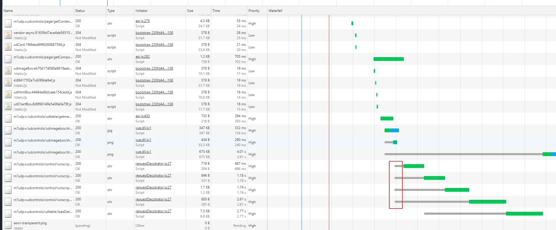Open the api.js:282 initiator link
The height and width of the screenshot is (230, 556).
click(x=143, y=57)
